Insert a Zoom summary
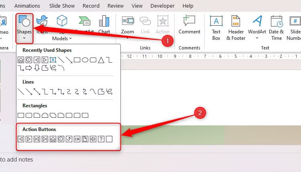 point(128,27)
